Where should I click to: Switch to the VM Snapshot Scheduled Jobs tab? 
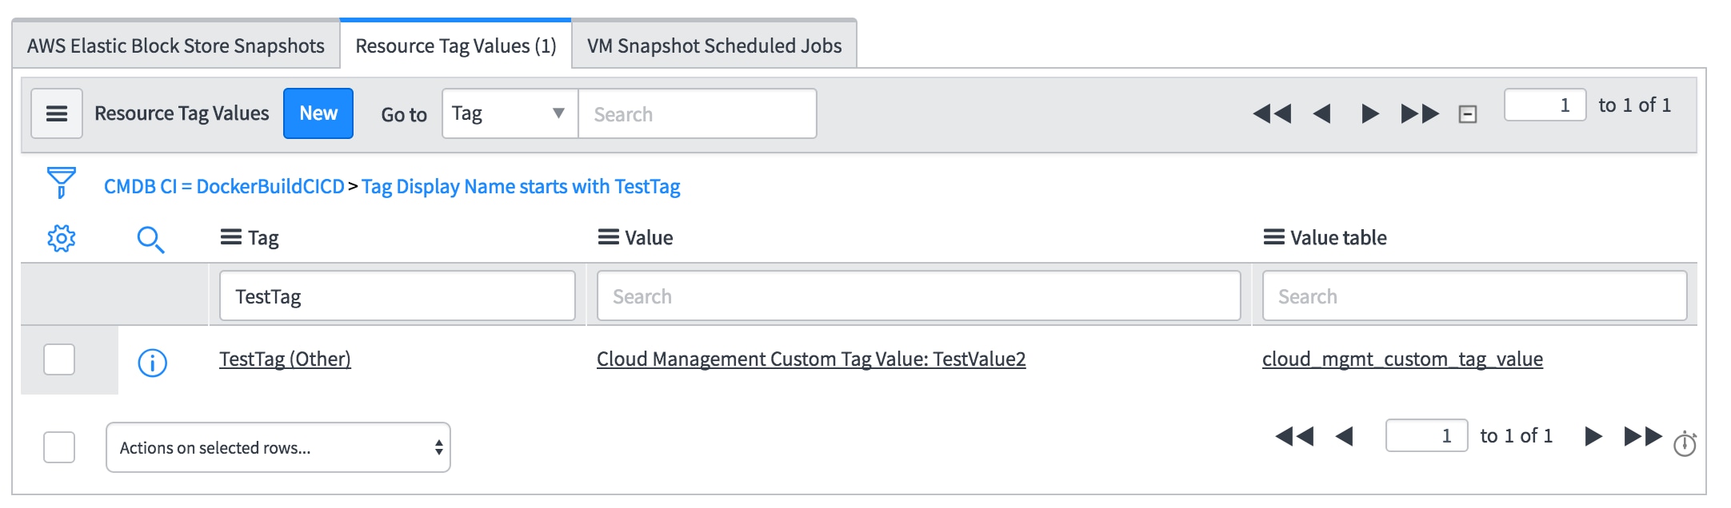pyautogui.click(x=714, y=46)
